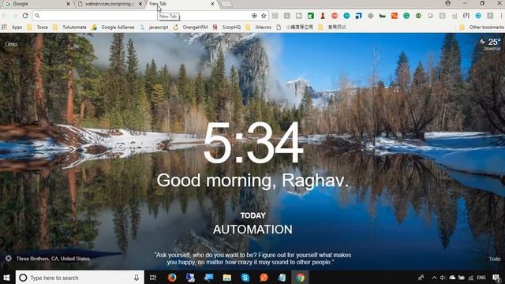Viewport: 505px width, 284px height.
Task: Click the Cortana microphone icon
Action: (x=137, y=278)
